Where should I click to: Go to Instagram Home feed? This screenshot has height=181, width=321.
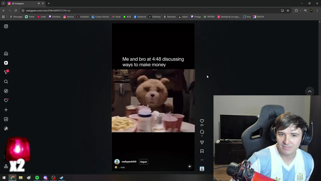tap(6, 54)
